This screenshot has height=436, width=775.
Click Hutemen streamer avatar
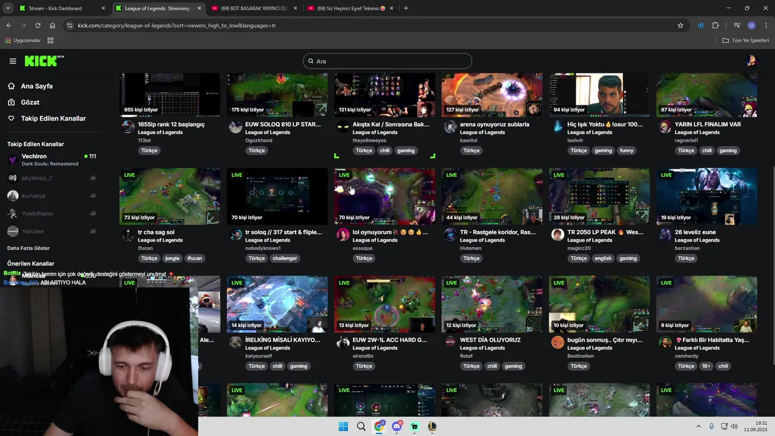450,235
